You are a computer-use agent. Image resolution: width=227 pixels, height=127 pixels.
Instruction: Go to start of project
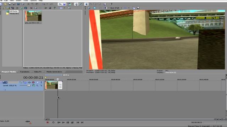78,122
